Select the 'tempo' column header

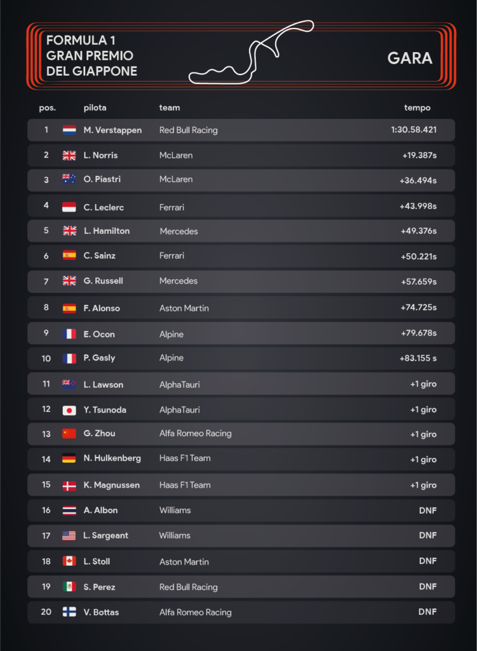pyautogui.click(x=417, y=108)
